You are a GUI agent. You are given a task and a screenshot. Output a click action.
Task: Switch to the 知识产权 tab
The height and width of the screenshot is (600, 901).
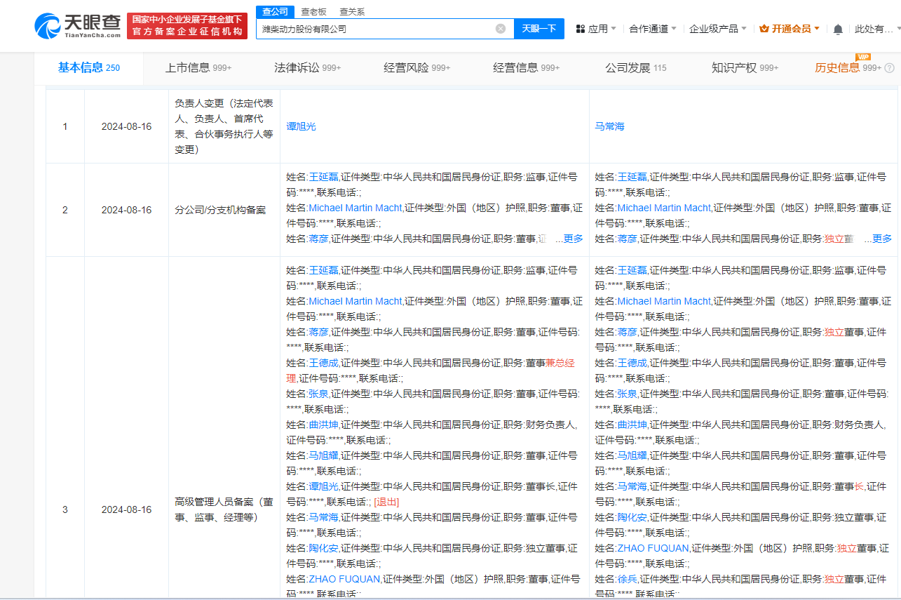click(x=745, y=68)
